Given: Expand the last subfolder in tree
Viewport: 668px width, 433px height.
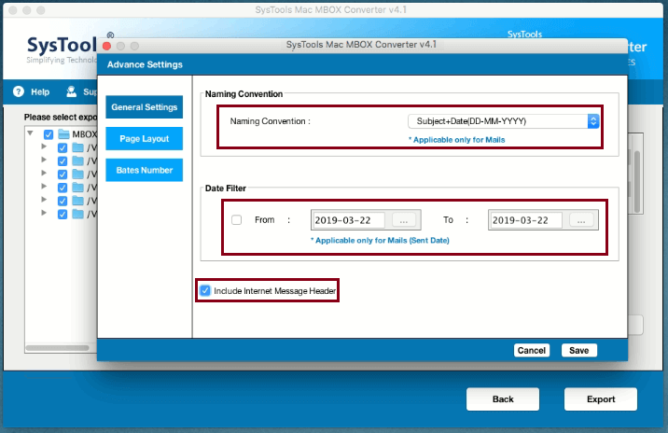Looking at the screenshot, I should click(44, 214).
